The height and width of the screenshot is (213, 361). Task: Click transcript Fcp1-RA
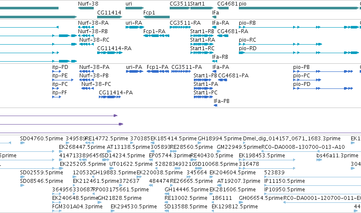pos(154,31)
